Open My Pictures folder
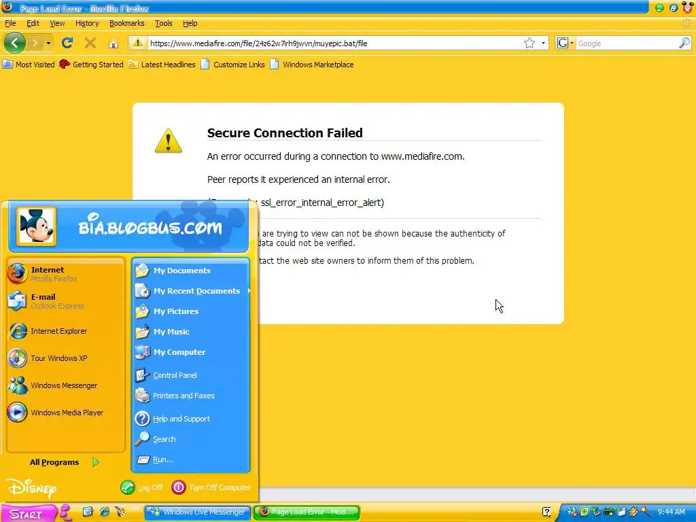 point(191,311)
